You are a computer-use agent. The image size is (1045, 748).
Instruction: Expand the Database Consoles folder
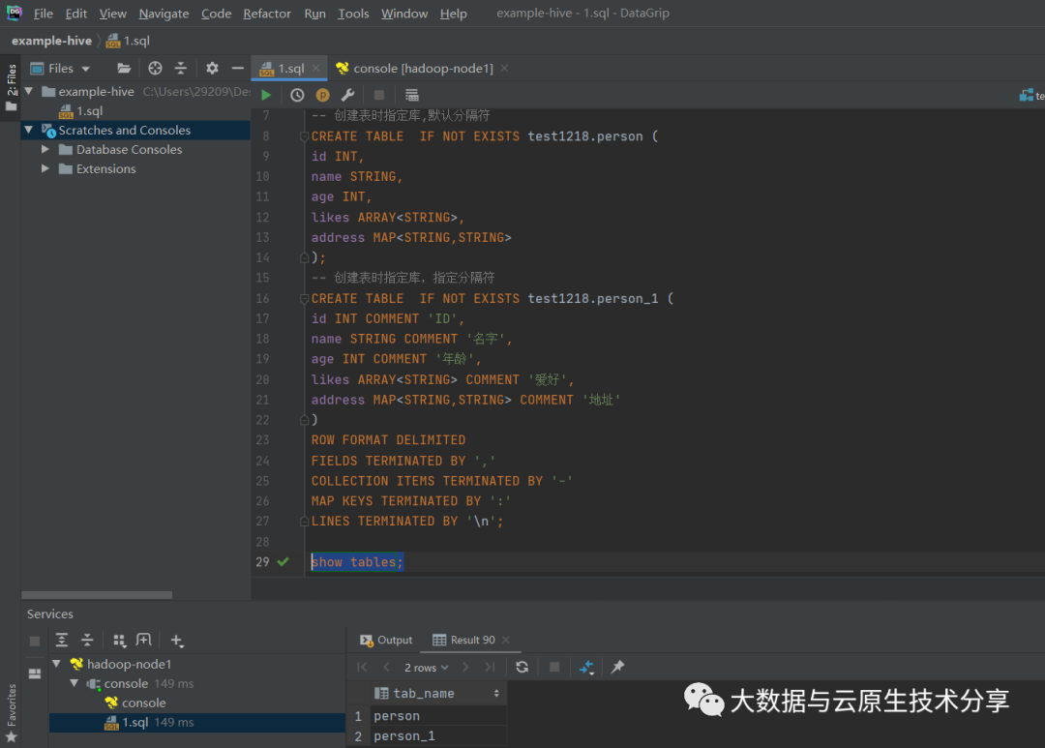click(x=45, y=150)
